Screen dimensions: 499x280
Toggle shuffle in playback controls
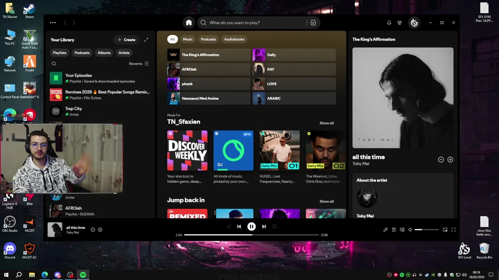(x=228, y=227)
